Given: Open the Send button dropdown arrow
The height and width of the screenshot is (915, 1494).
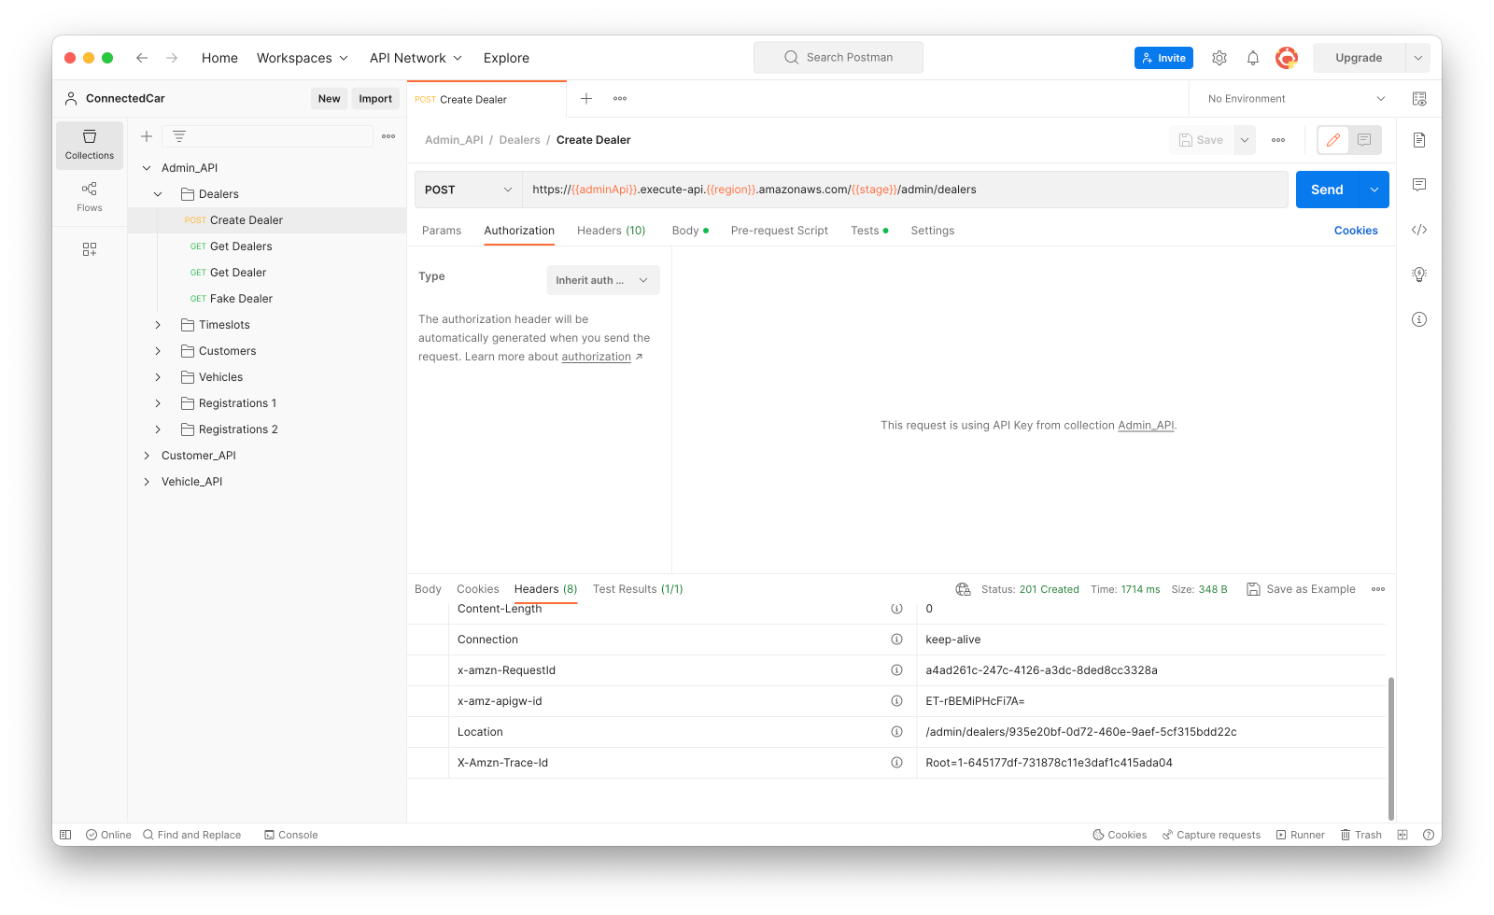Looking at the screenshot, I should pyautogui.click(x=1374, y=190).
